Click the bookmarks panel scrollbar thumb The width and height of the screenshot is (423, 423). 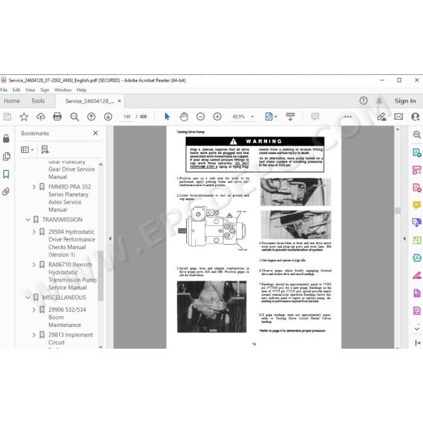pyautogui.click(x=101, y=276)
